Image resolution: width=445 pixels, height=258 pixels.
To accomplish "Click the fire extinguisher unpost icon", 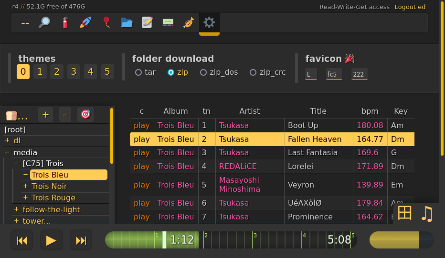I will tap(65, 22).
